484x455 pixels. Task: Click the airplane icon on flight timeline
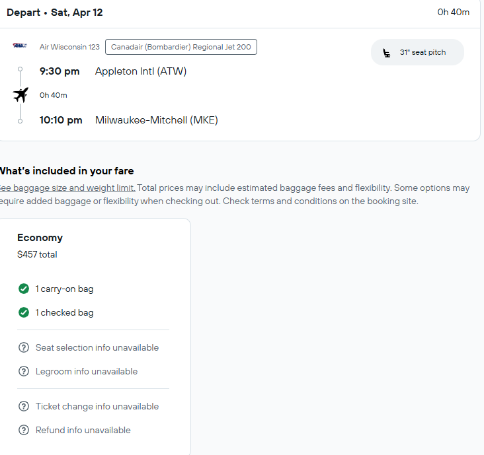20,95
